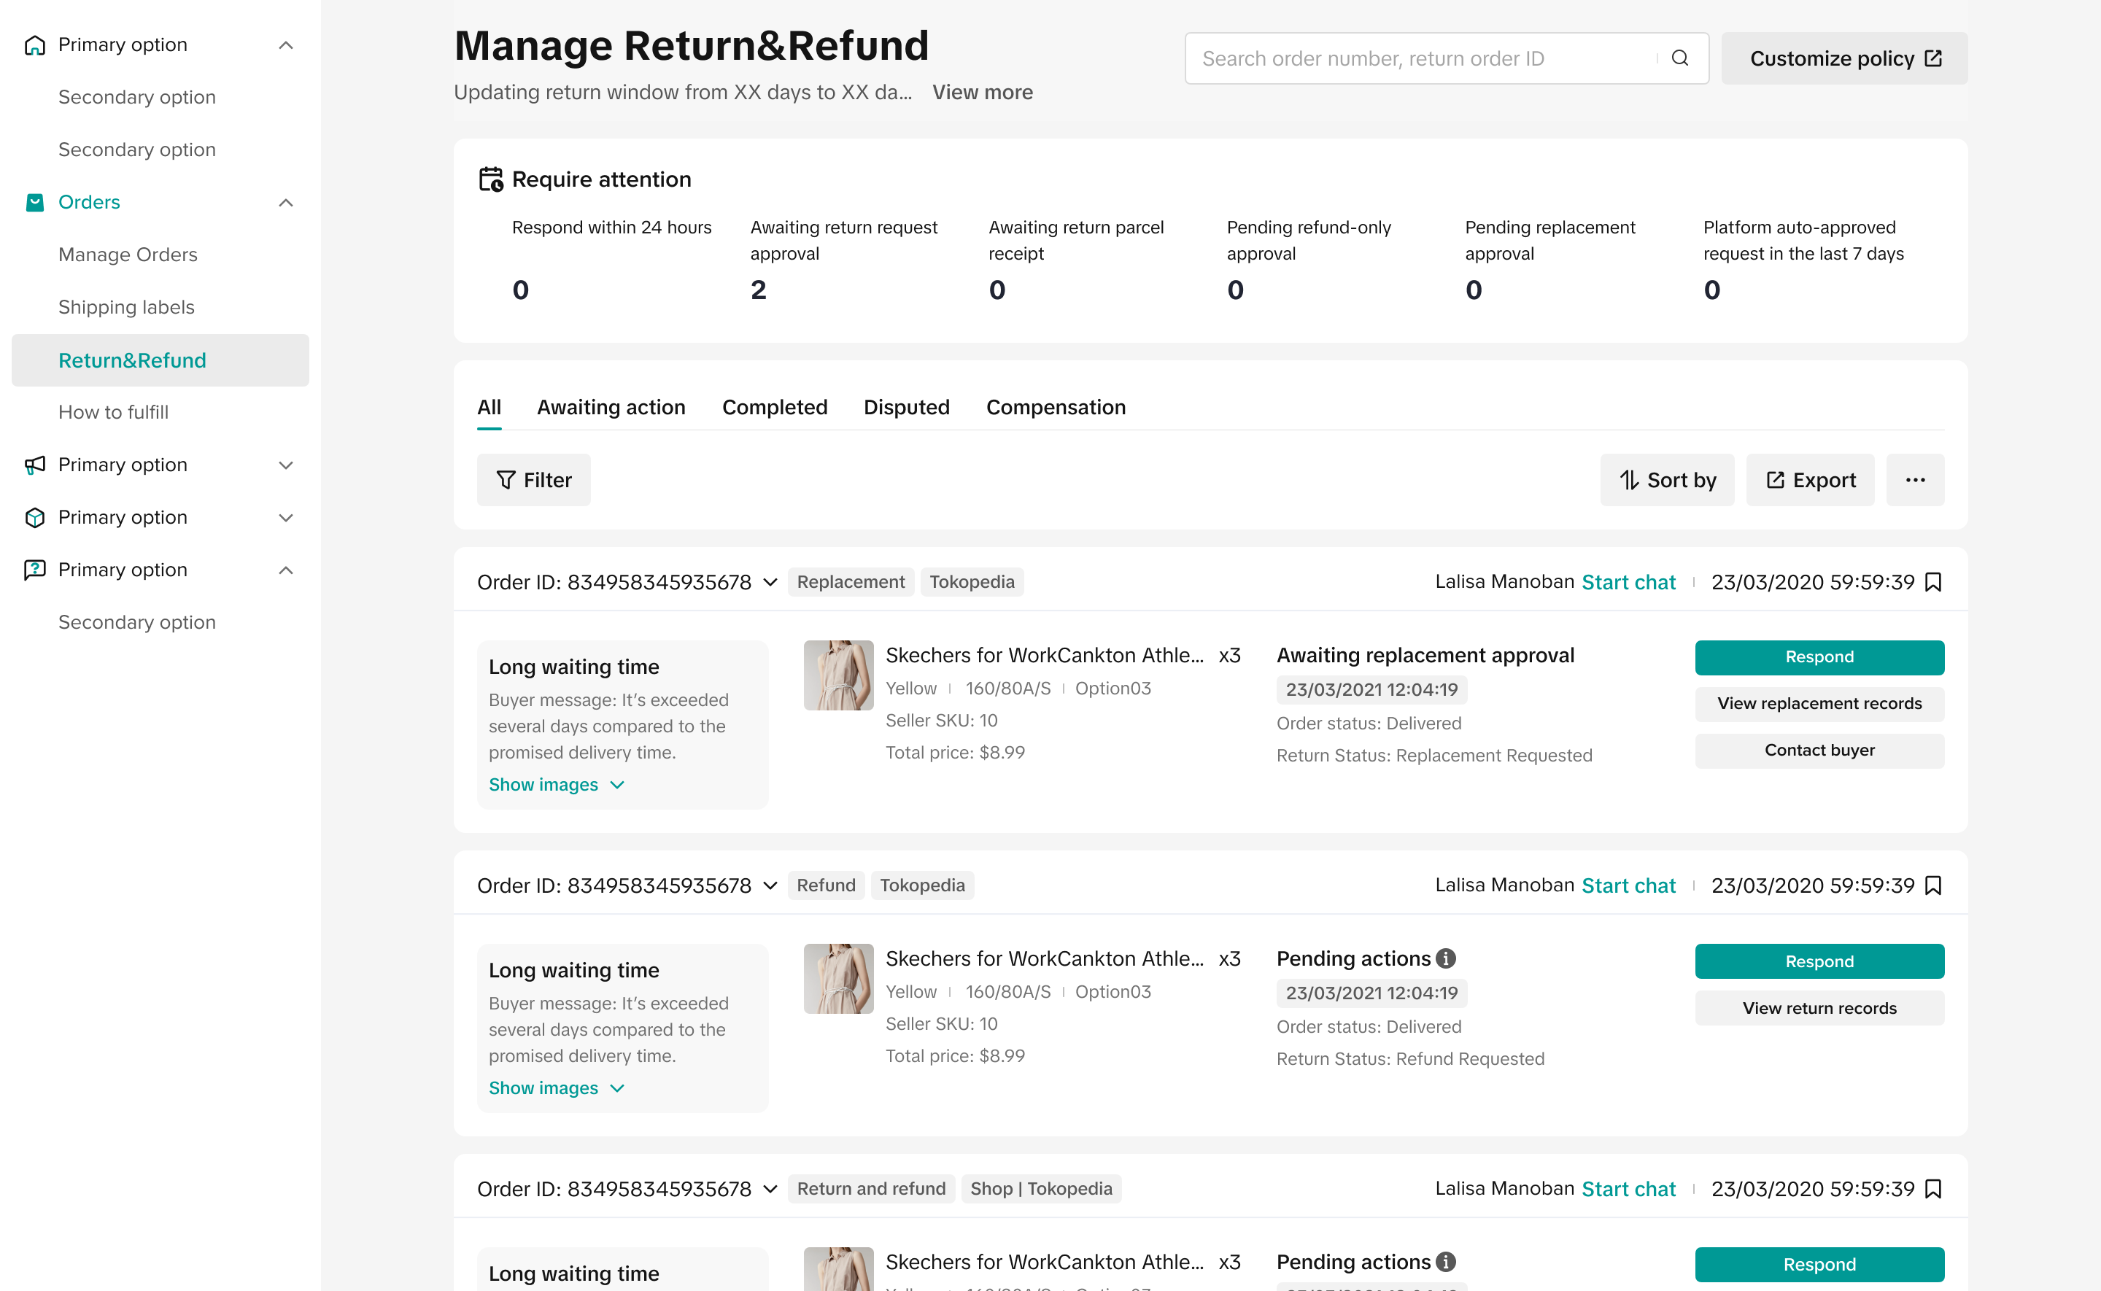Viewport: 2101px width, 1291px height.
Task: Open the Customize policy link
Action: (1844, 58)
